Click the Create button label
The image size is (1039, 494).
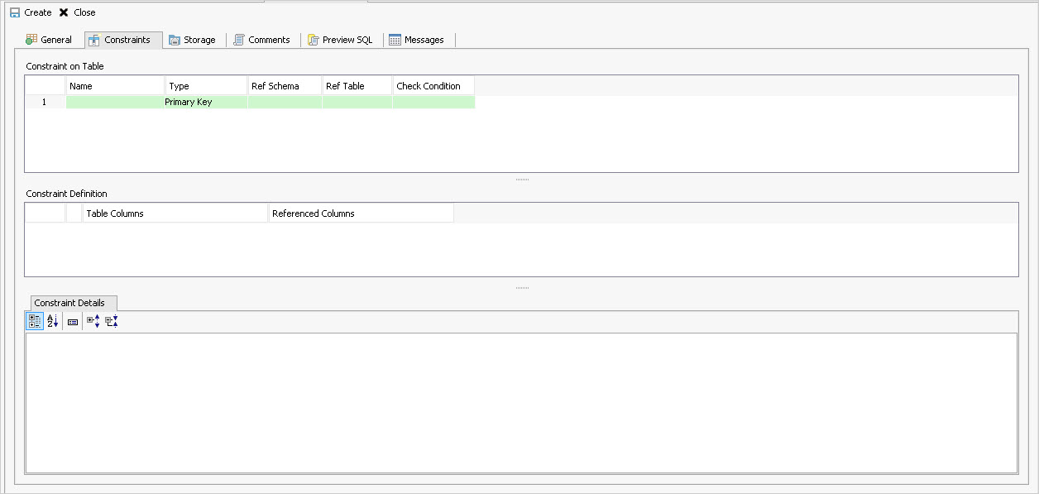point(38,12)
